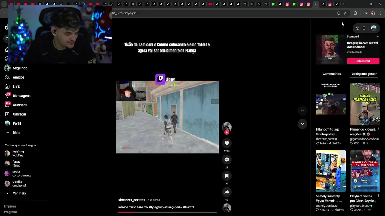Open options for Tiltando video
Viewport: 385px width, 216px height.
[344, 129]
